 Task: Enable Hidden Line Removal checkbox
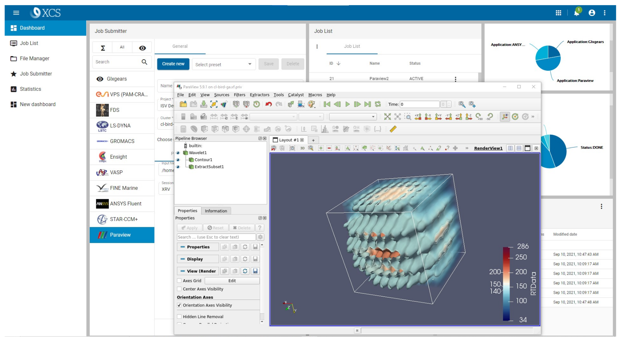[179, 317]
